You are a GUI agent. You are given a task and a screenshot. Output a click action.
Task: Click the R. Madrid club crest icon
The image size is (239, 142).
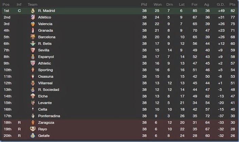tap(33, 11)
